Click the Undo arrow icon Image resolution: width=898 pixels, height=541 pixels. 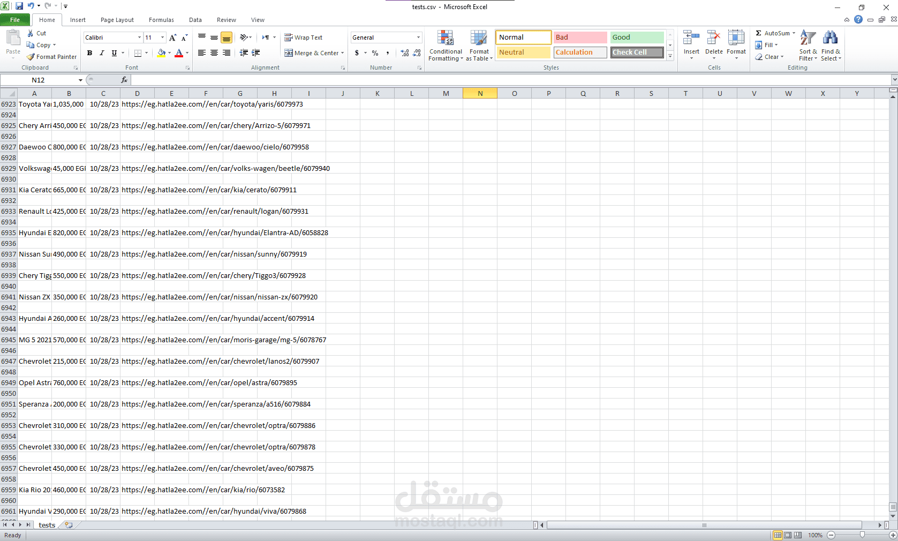point(31,6)
